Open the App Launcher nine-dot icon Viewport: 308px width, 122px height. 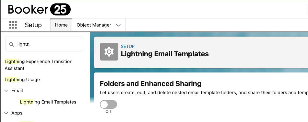click(x=13, y=25)
